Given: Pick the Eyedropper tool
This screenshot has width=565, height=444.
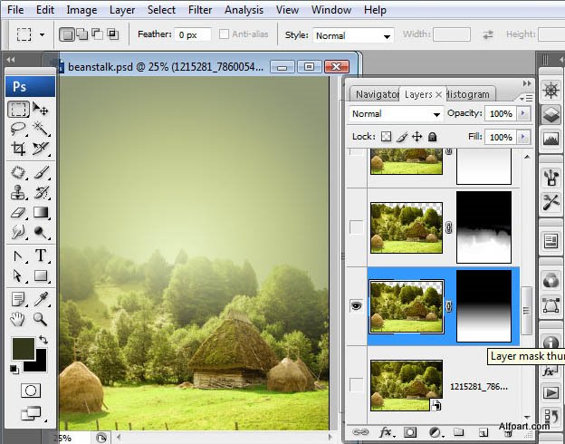Looking at the screenshot, I should coord(41,299).
